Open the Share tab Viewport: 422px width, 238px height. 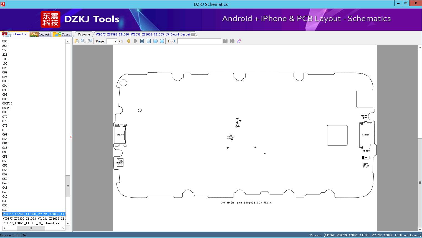pos(62,34)
